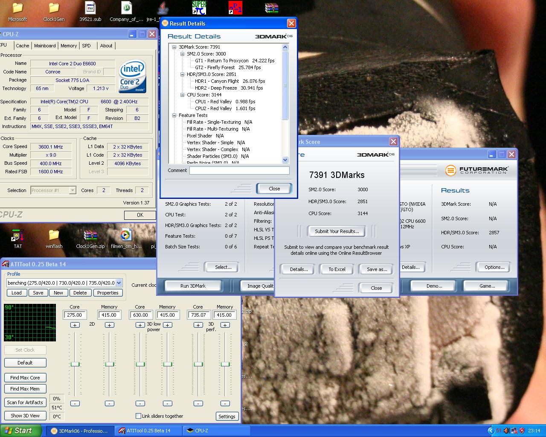
Task: Switch to CPU-Z Cache tab
Action: pos(23,46)
